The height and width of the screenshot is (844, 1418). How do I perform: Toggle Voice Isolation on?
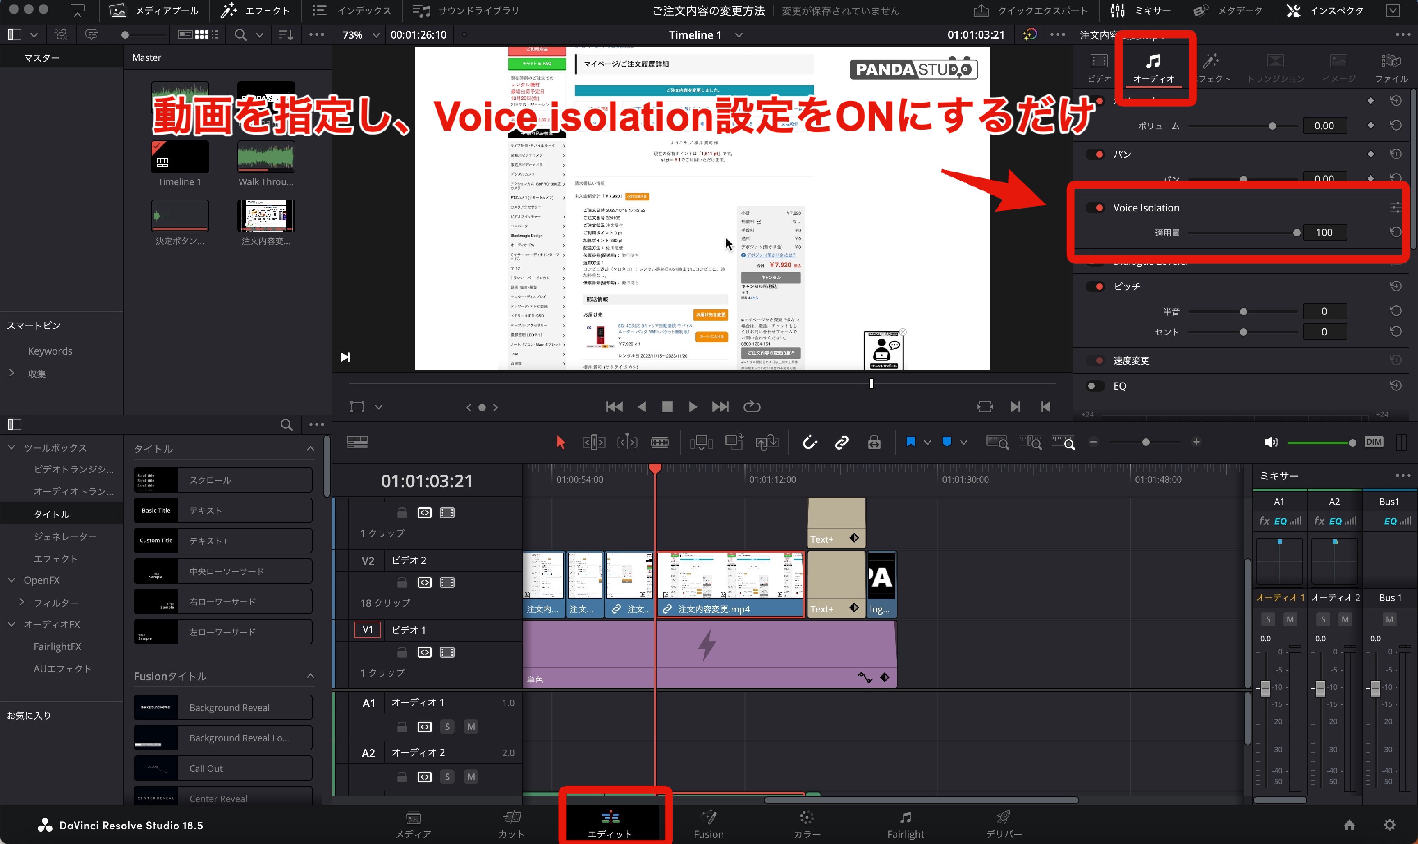[x=1097, y=207]
